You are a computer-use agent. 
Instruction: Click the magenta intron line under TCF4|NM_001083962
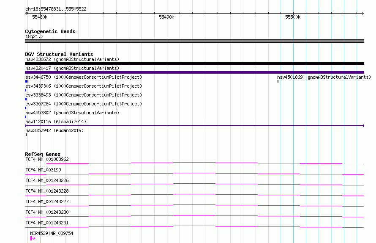pos(194,163)
